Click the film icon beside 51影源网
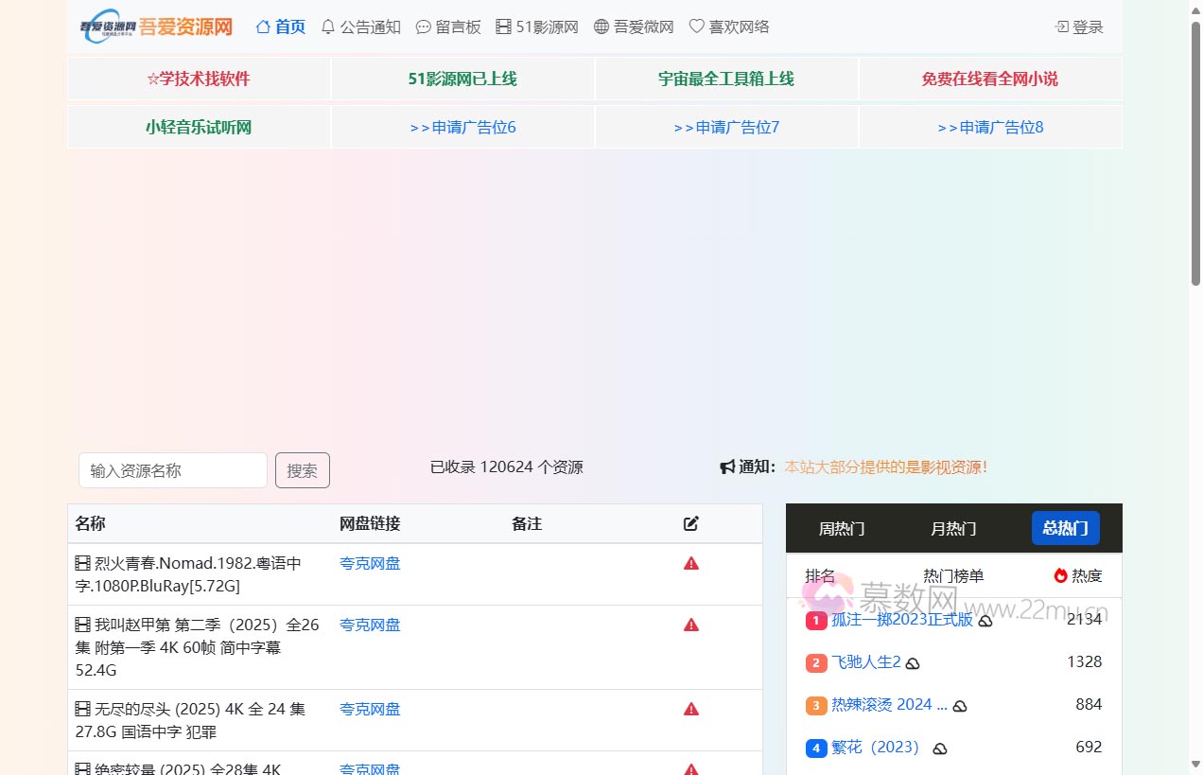The height and width of the screenshot is (775, 1203). point(502,26)
